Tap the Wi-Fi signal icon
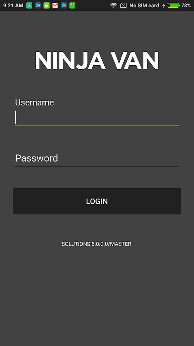This screenshot has height=346, width=194. (114, 5)
